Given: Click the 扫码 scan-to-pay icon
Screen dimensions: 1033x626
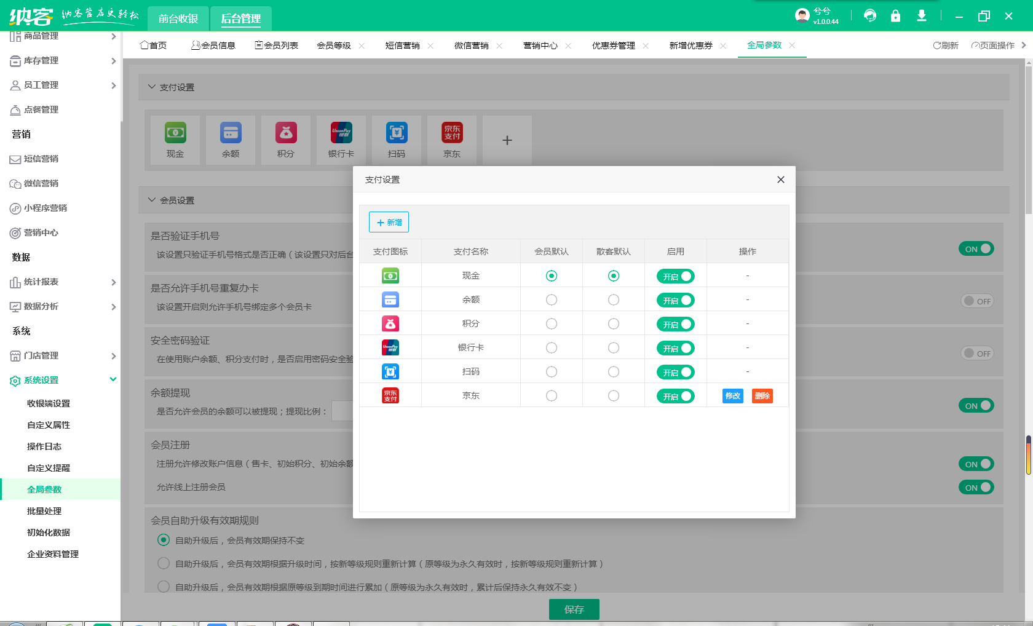Looking at the screenshot, I should [x=390, y=371].
